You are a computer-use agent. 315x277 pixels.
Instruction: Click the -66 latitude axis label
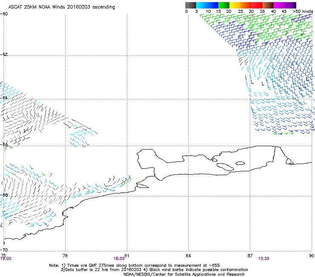click(4, 144)
